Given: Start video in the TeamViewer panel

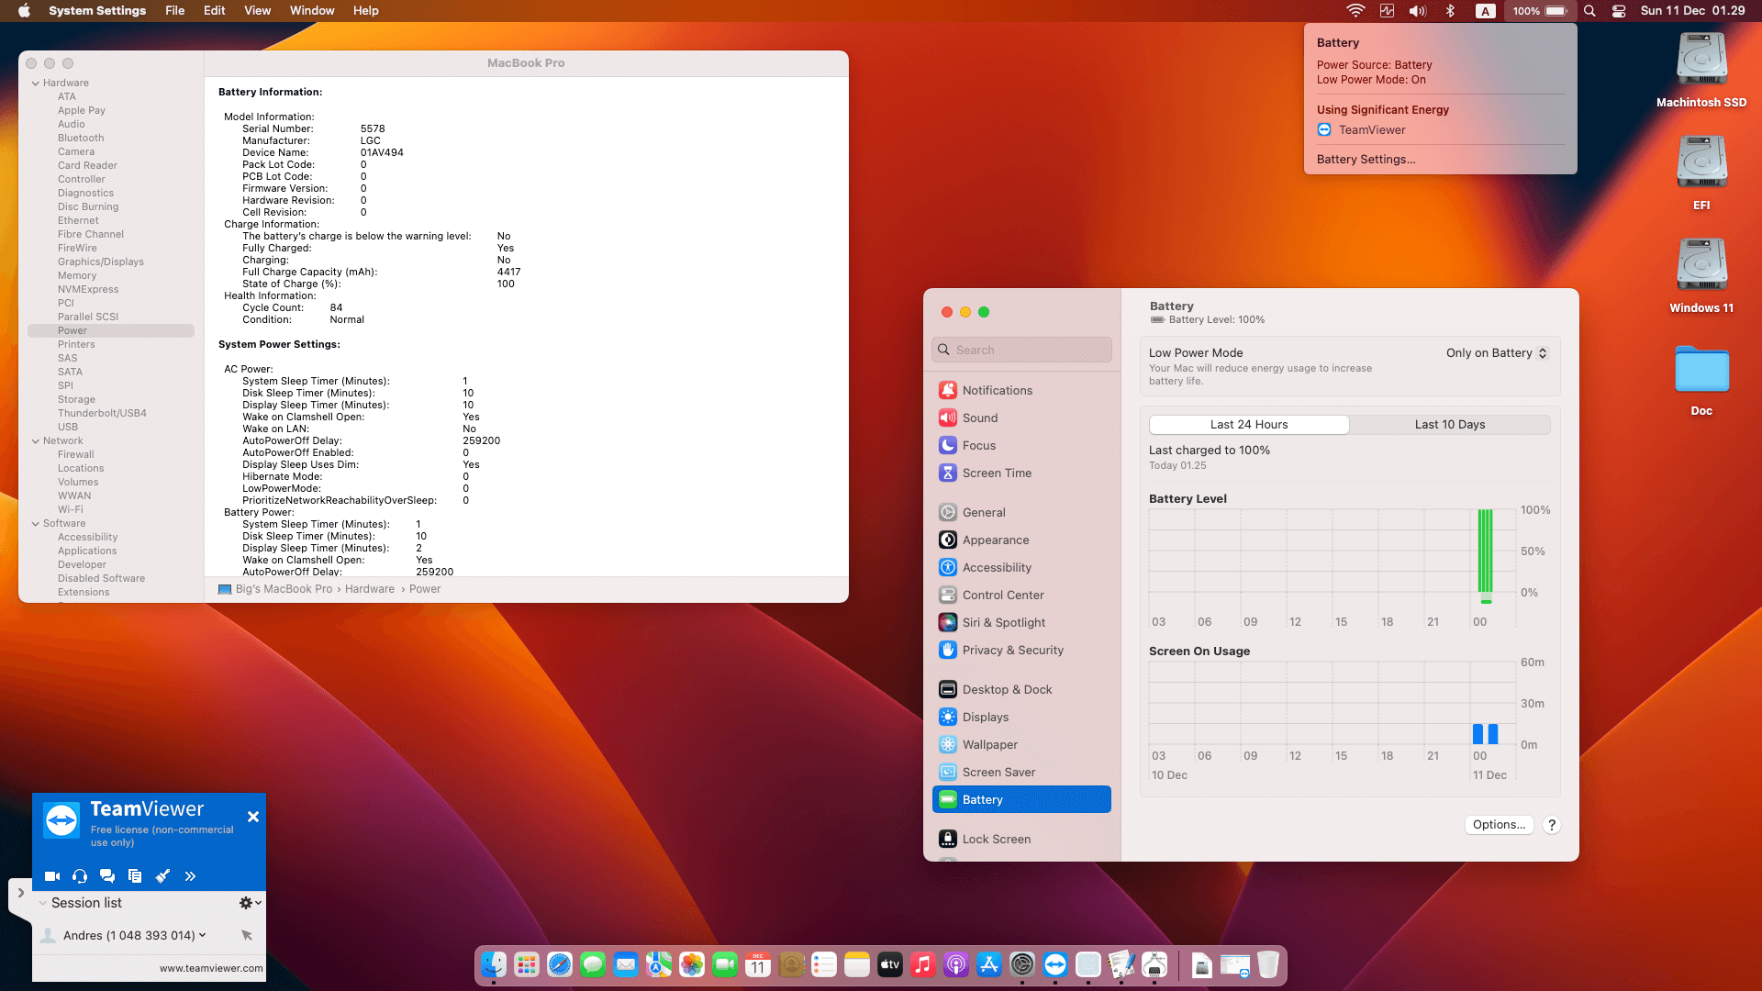Looking at the screenshot, I should pos(52,876).
